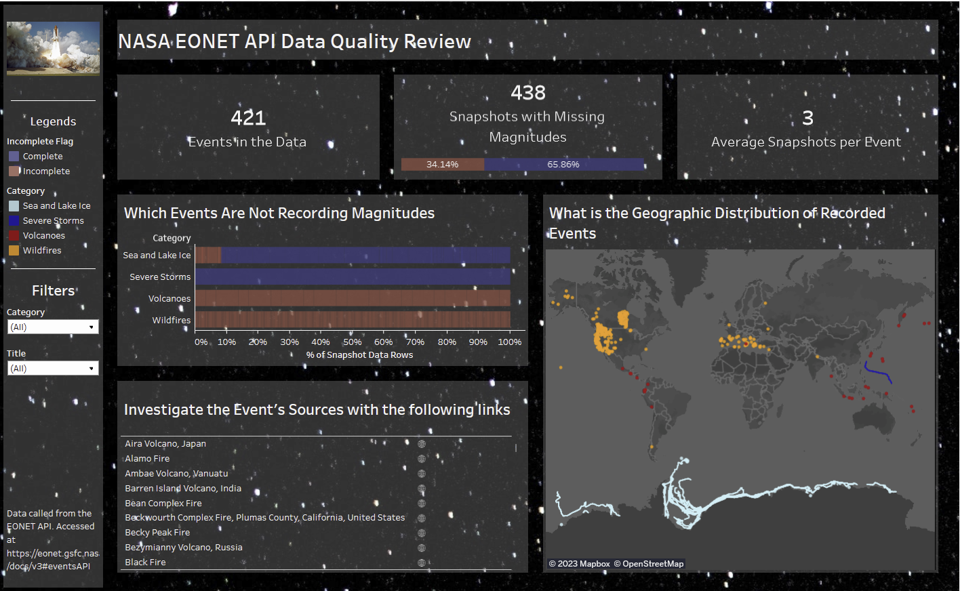Viewport: 960px width, 591px height.
Task: Click the 'Which Events Are Not Recording Magnitudes' heading
Action: (279, 213)
